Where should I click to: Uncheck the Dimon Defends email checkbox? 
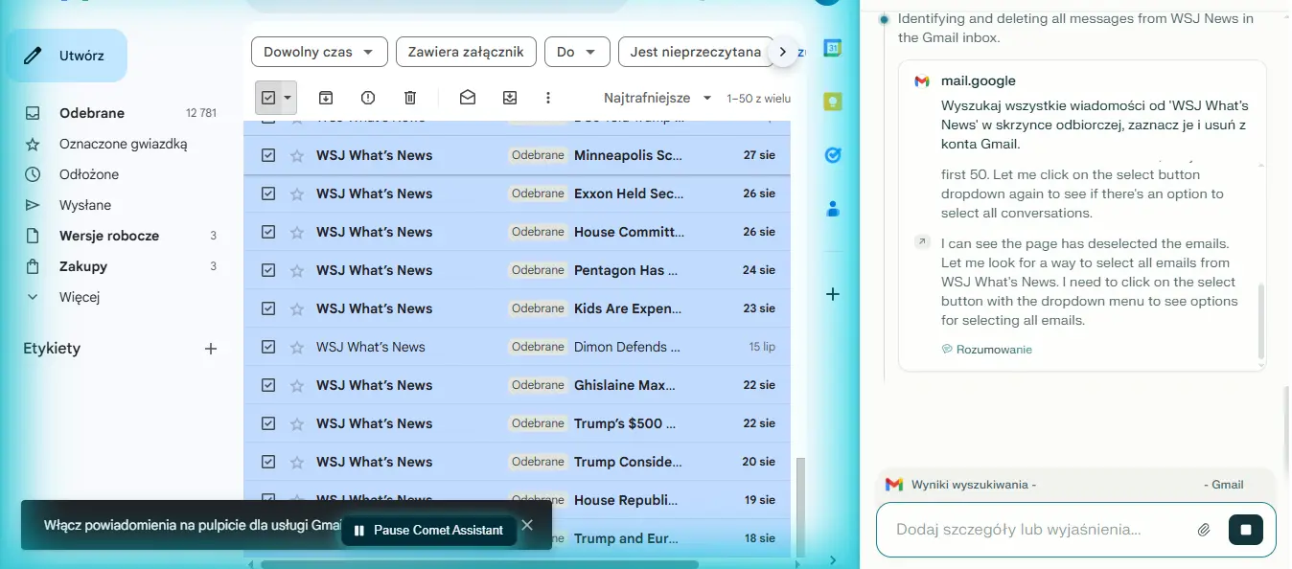point(268,347)
